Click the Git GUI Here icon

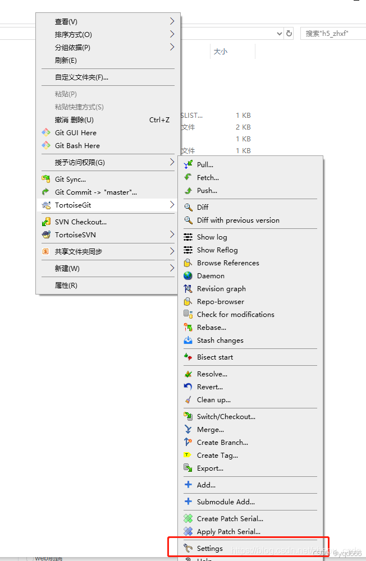(46, 133)
